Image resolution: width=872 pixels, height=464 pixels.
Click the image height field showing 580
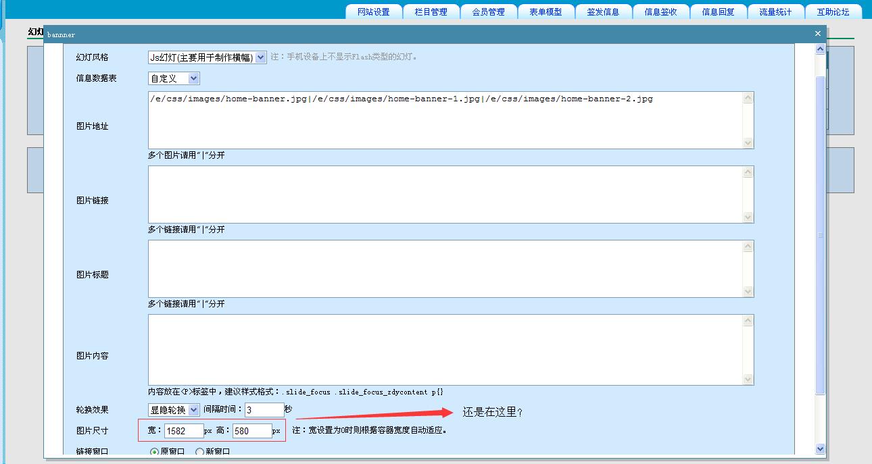tap(252, 431)
